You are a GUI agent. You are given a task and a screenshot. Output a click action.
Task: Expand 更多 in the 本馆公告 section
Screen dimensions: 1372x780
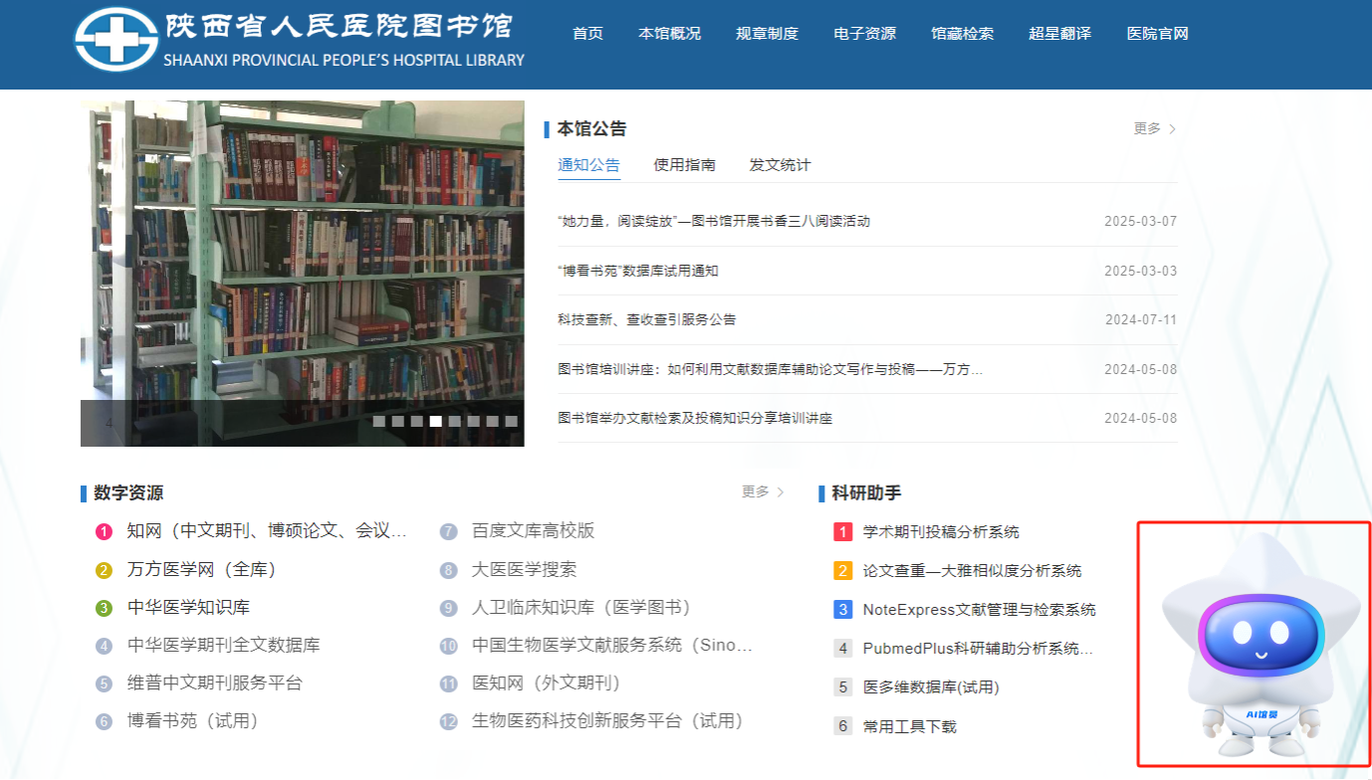pos(1154,128)
